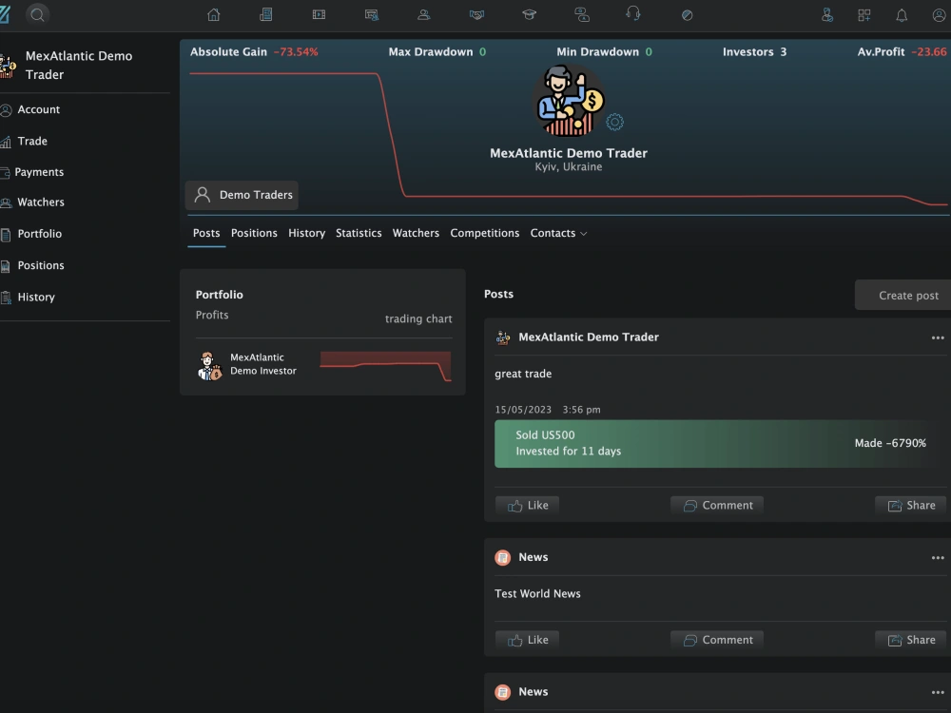Click the app logo at top left

(x=5, y=14)
